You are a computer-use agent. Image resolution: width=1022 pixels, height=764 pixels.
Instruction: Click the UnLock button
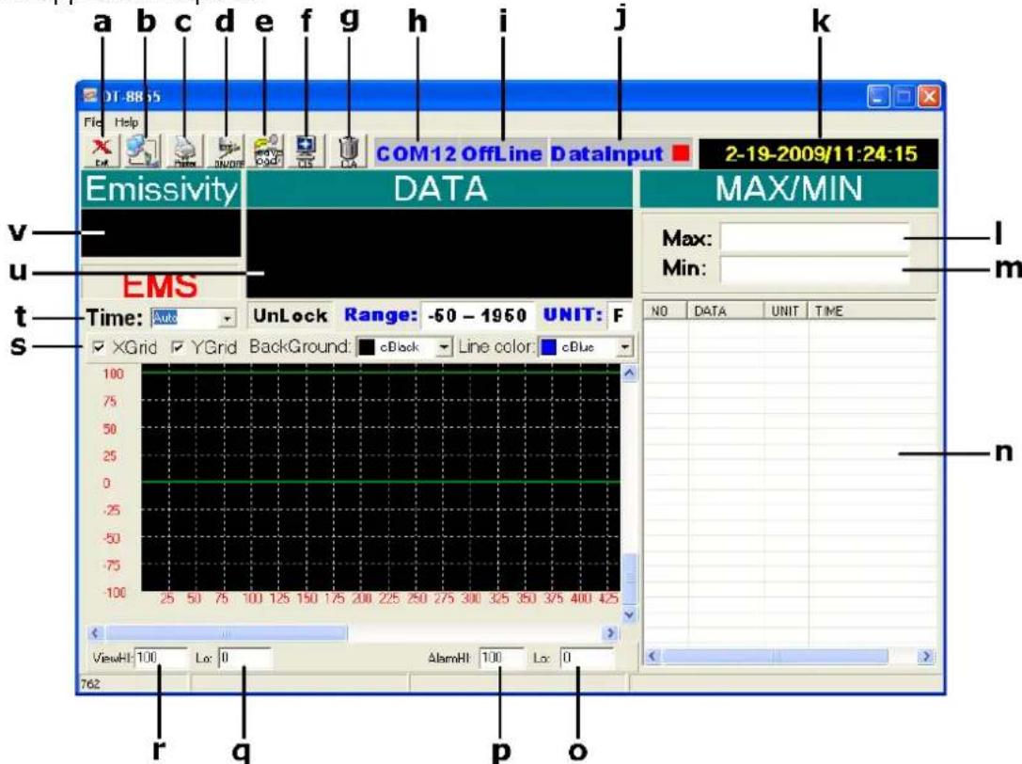(290, 316)
